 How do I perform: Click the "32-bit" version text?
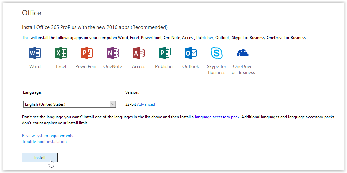pyautogui.click(x=131, y=104)
